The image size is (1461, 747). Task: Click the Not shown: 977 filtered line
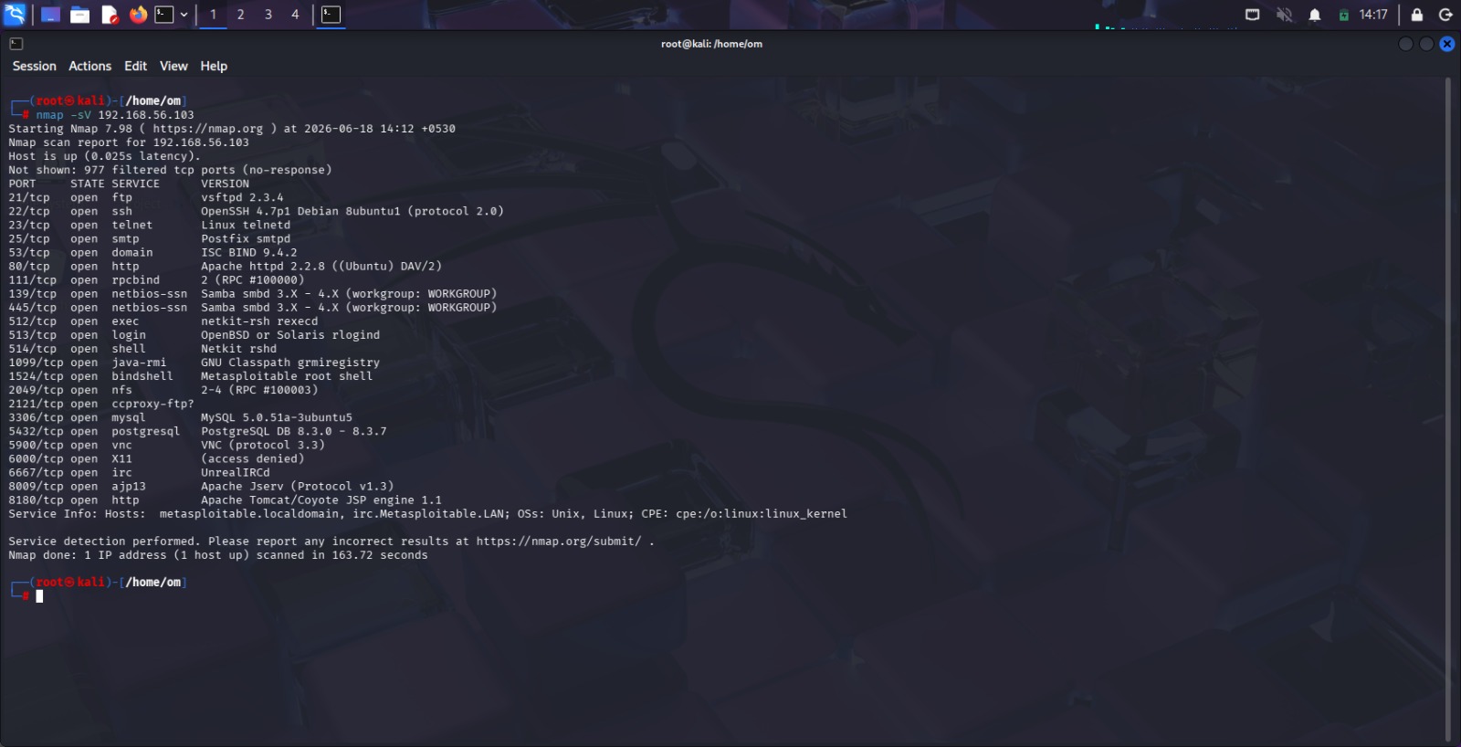(x=170, y=170)
